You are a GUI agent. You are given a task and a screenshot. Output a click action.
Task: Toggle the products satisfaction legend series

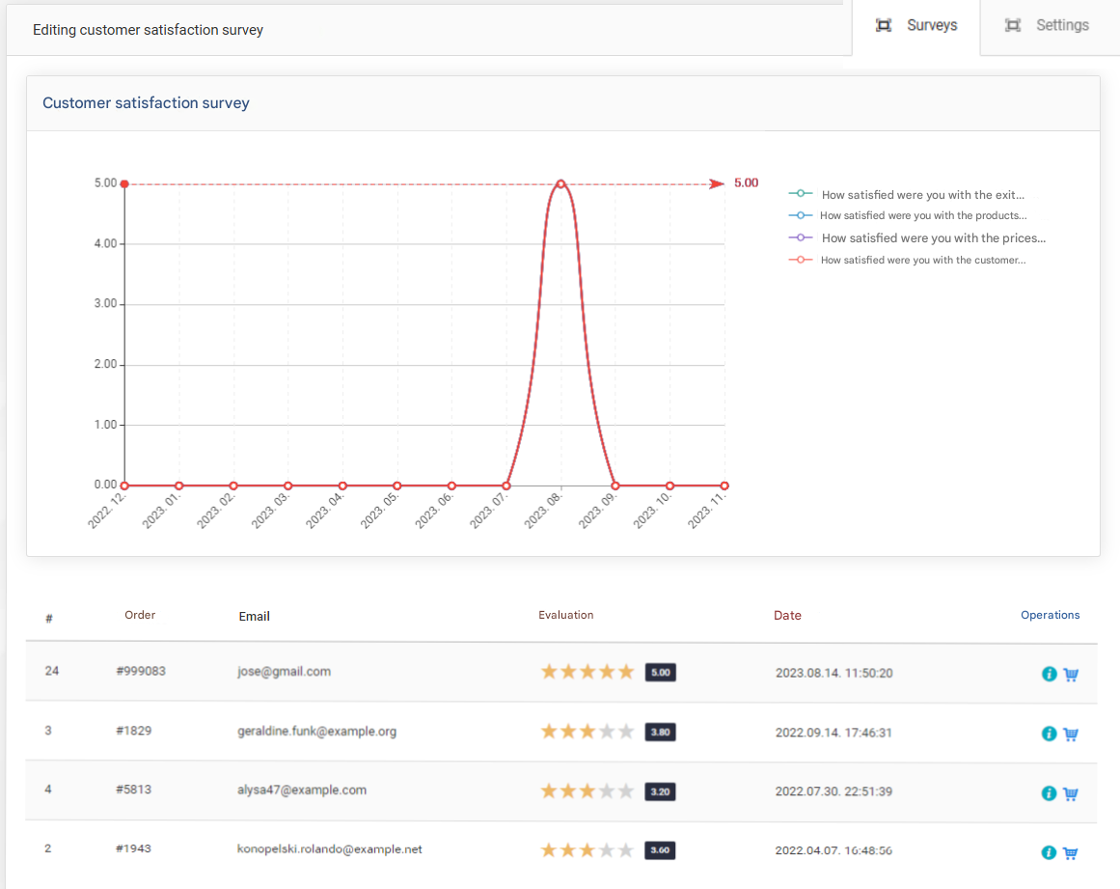click(x=906, y=216)
